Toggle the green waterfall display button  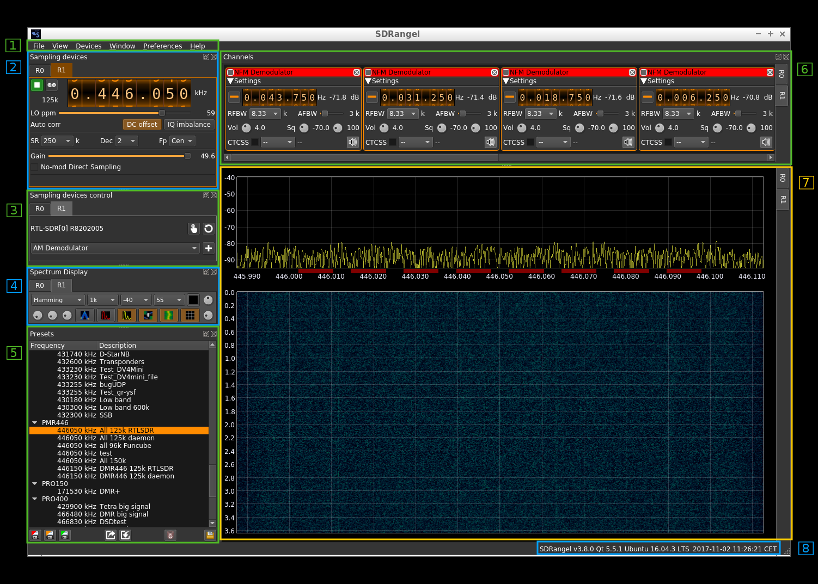169,315
